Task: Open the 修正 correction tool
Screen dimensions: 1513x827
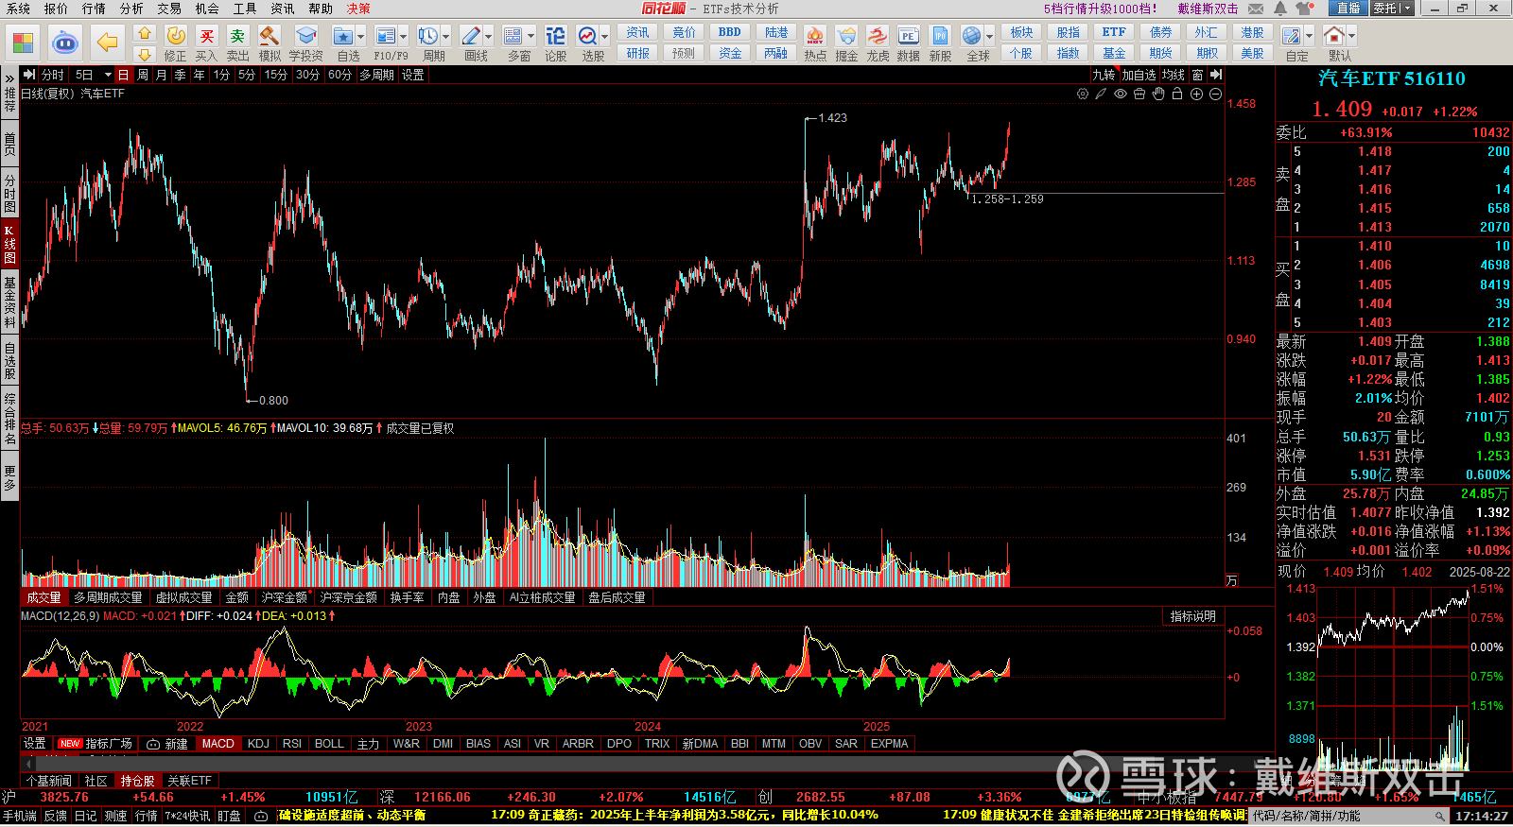Action: 176,43
